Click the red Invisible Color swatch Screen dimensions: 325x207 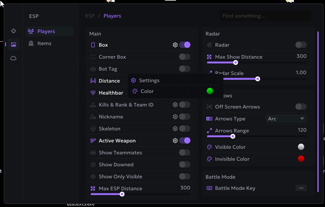pos(301,159)
